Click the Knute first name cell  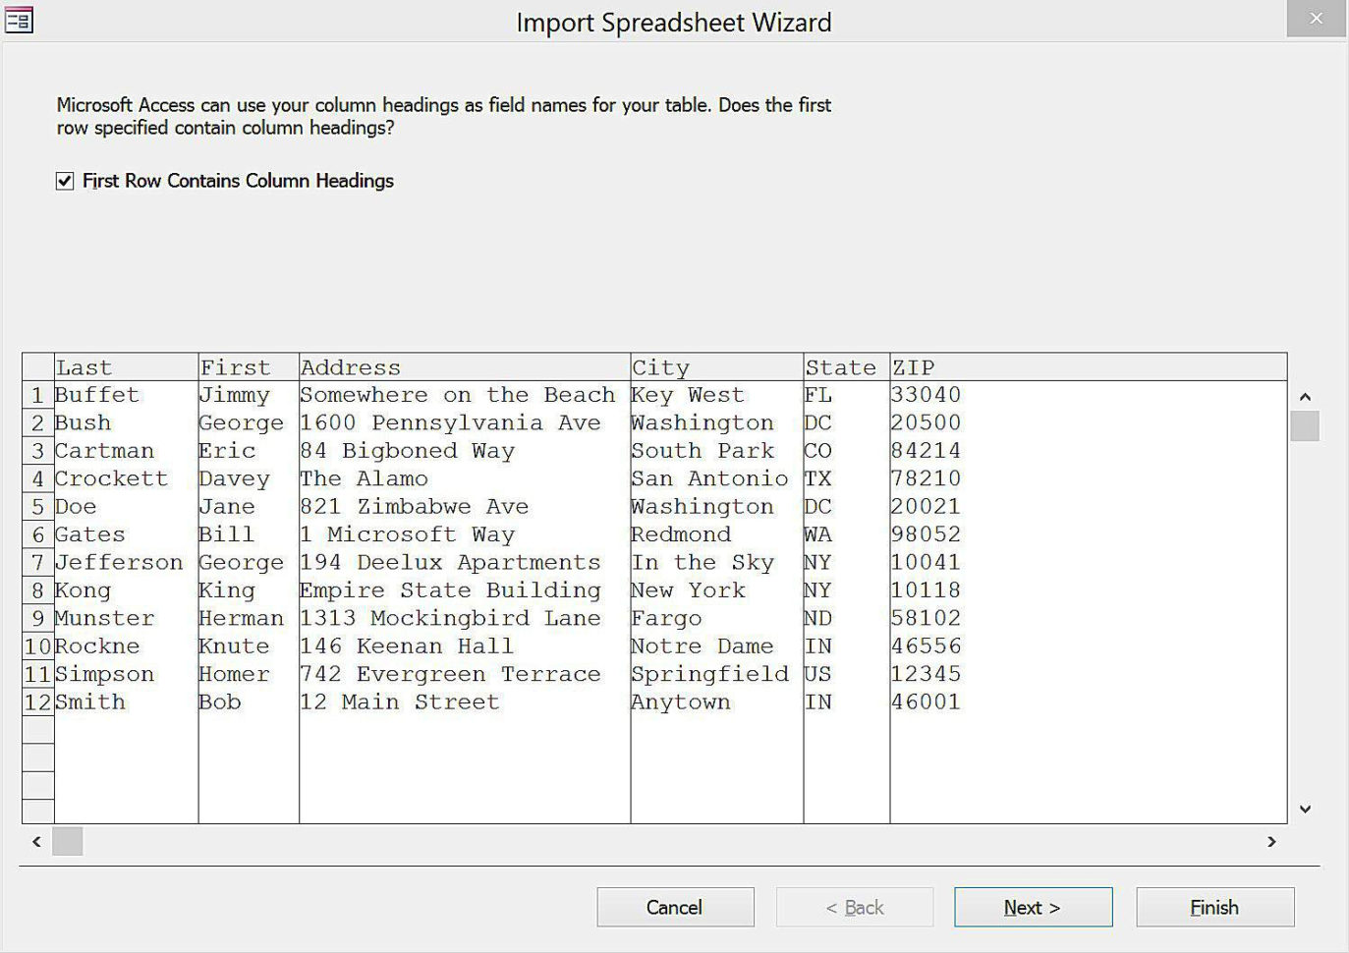click(x=249, y=646)
